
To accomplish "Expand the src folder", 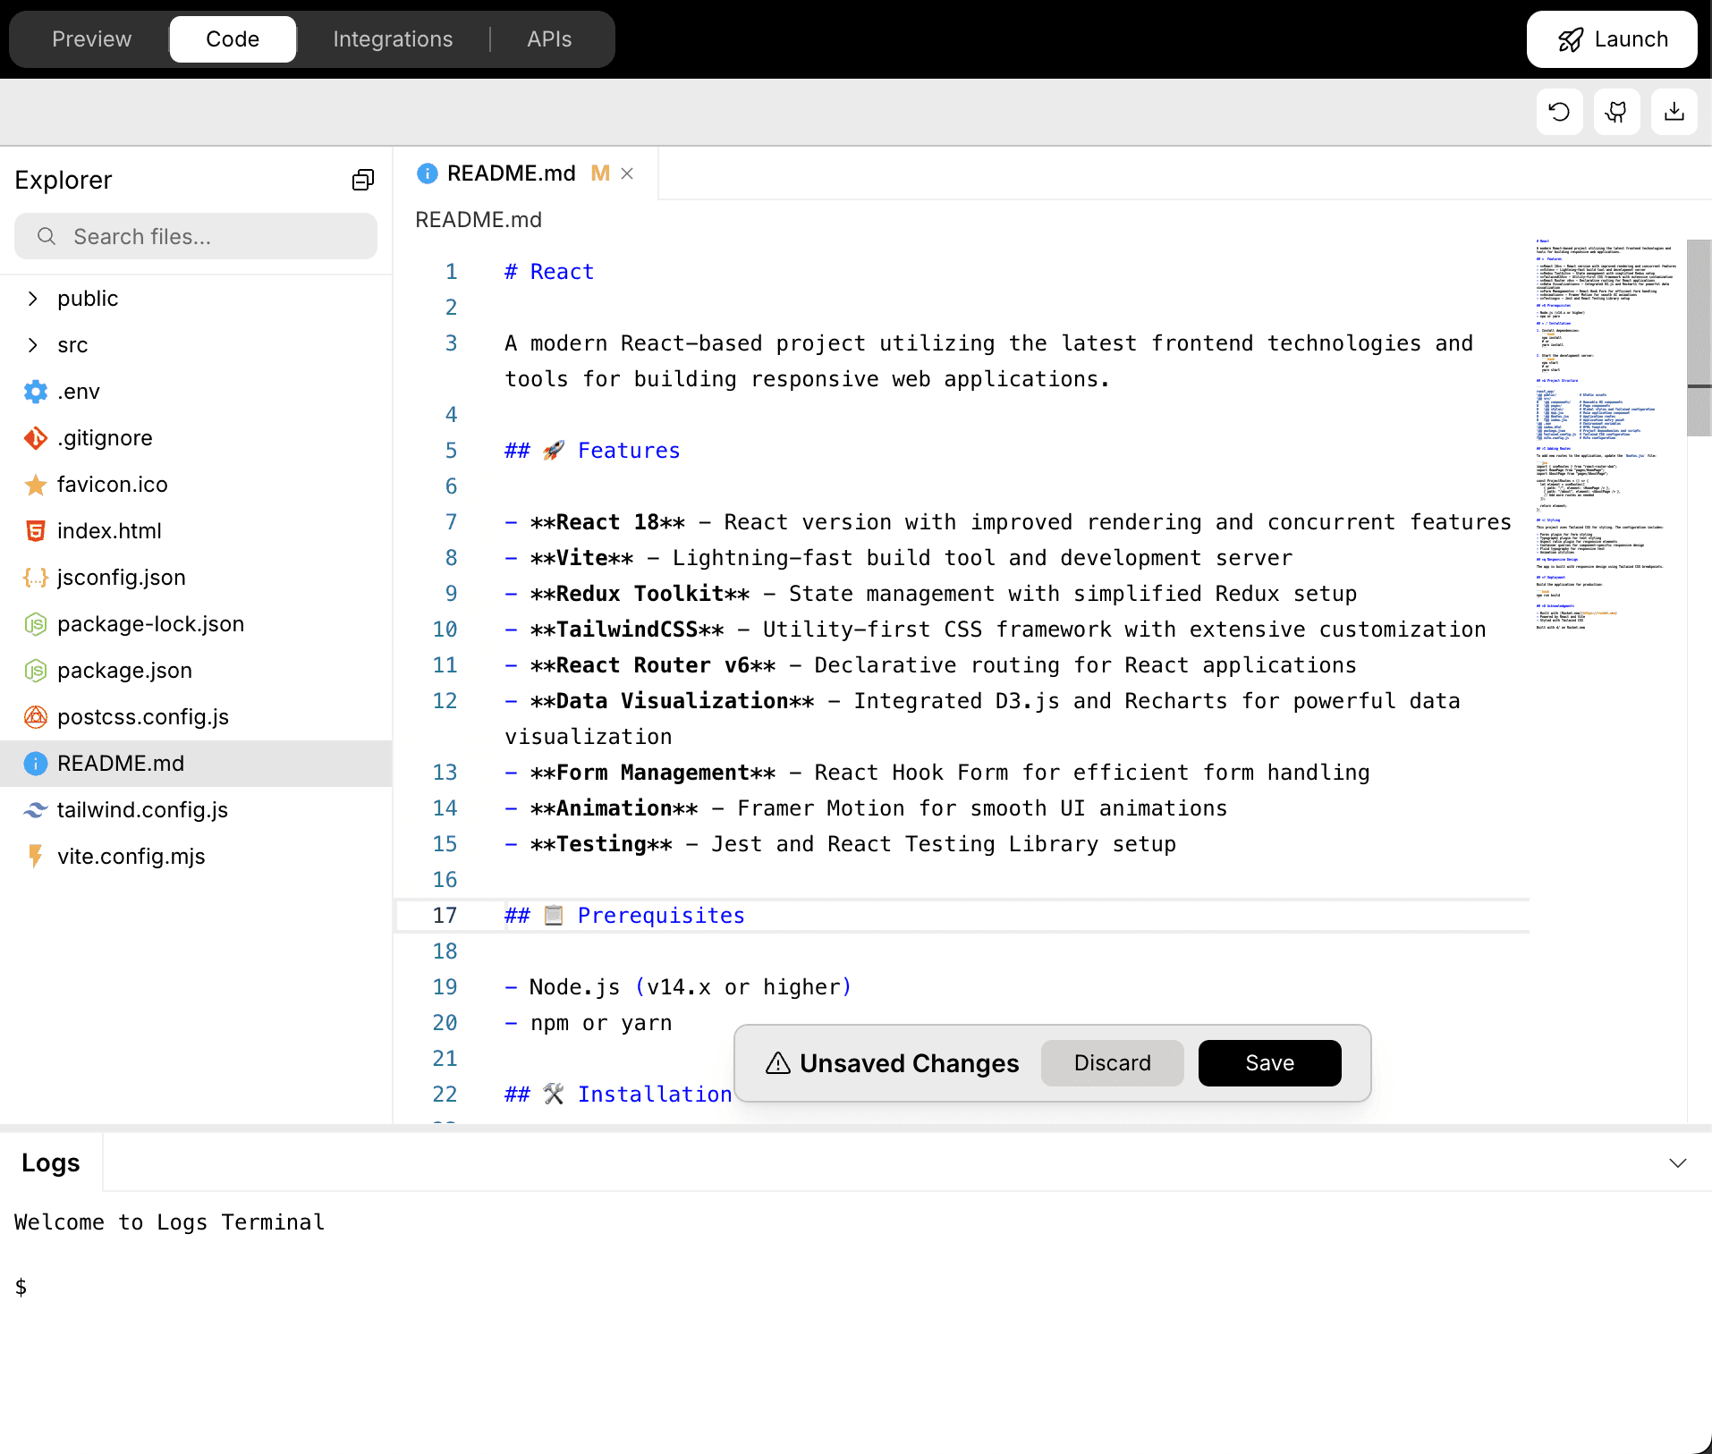I will pos(33,344).
